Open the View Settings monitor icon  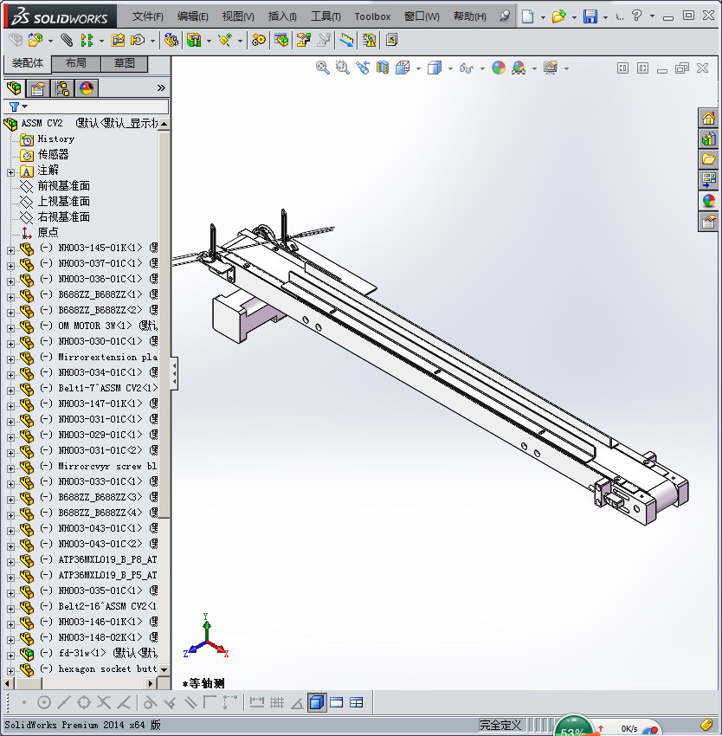pyautogui.click(x=551, y=68)
